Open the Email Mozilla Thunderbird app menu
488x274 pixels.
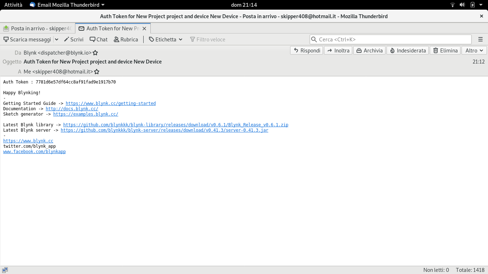[x=67, y=5]
